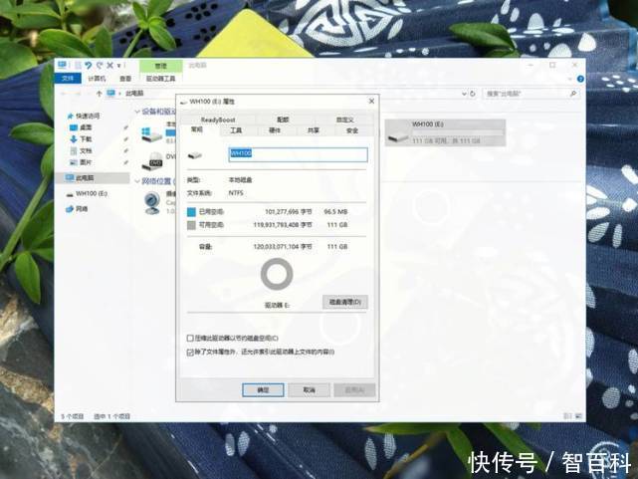Screen dimensions: 638x479
Task: Click the 5 个项目 status bar text
Action: [x=73, y=416]
